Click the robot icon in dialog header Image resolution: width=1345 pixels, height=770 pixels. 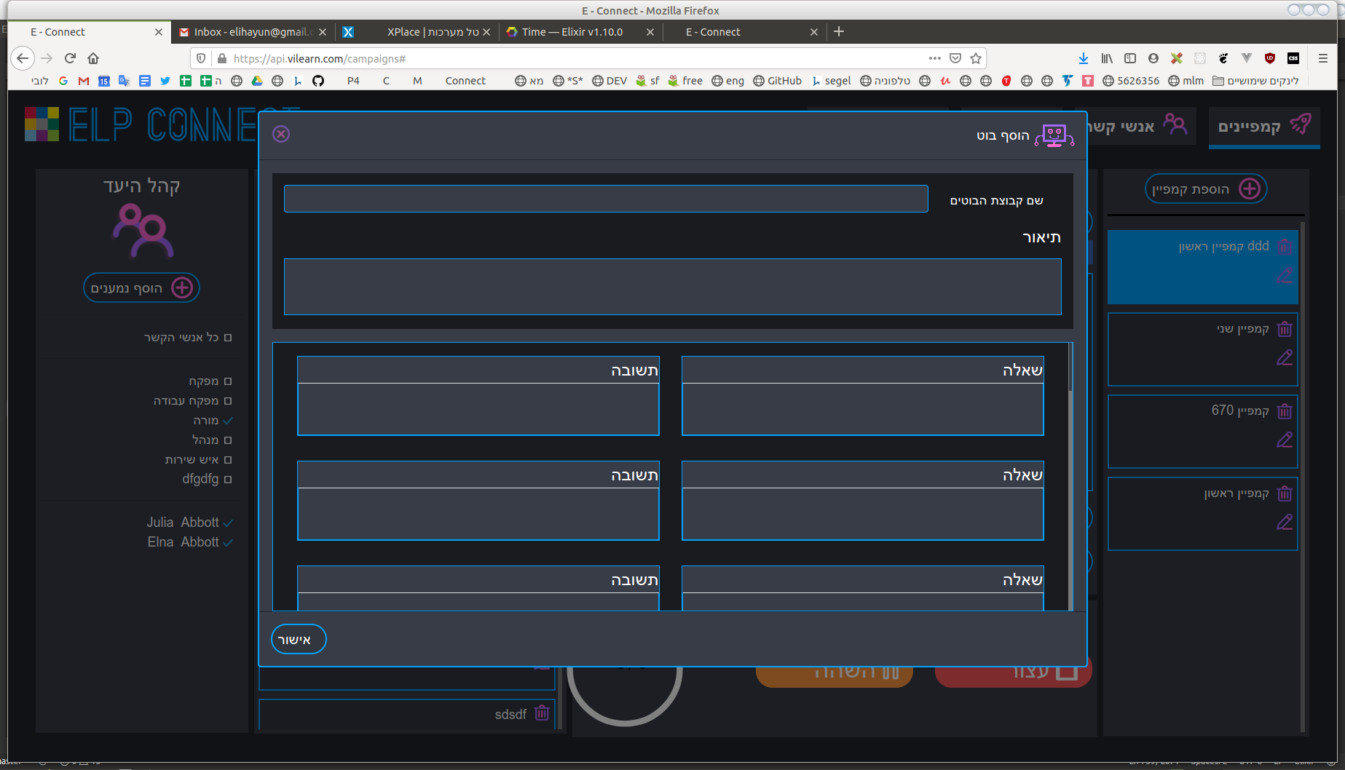click(1054, 135)
